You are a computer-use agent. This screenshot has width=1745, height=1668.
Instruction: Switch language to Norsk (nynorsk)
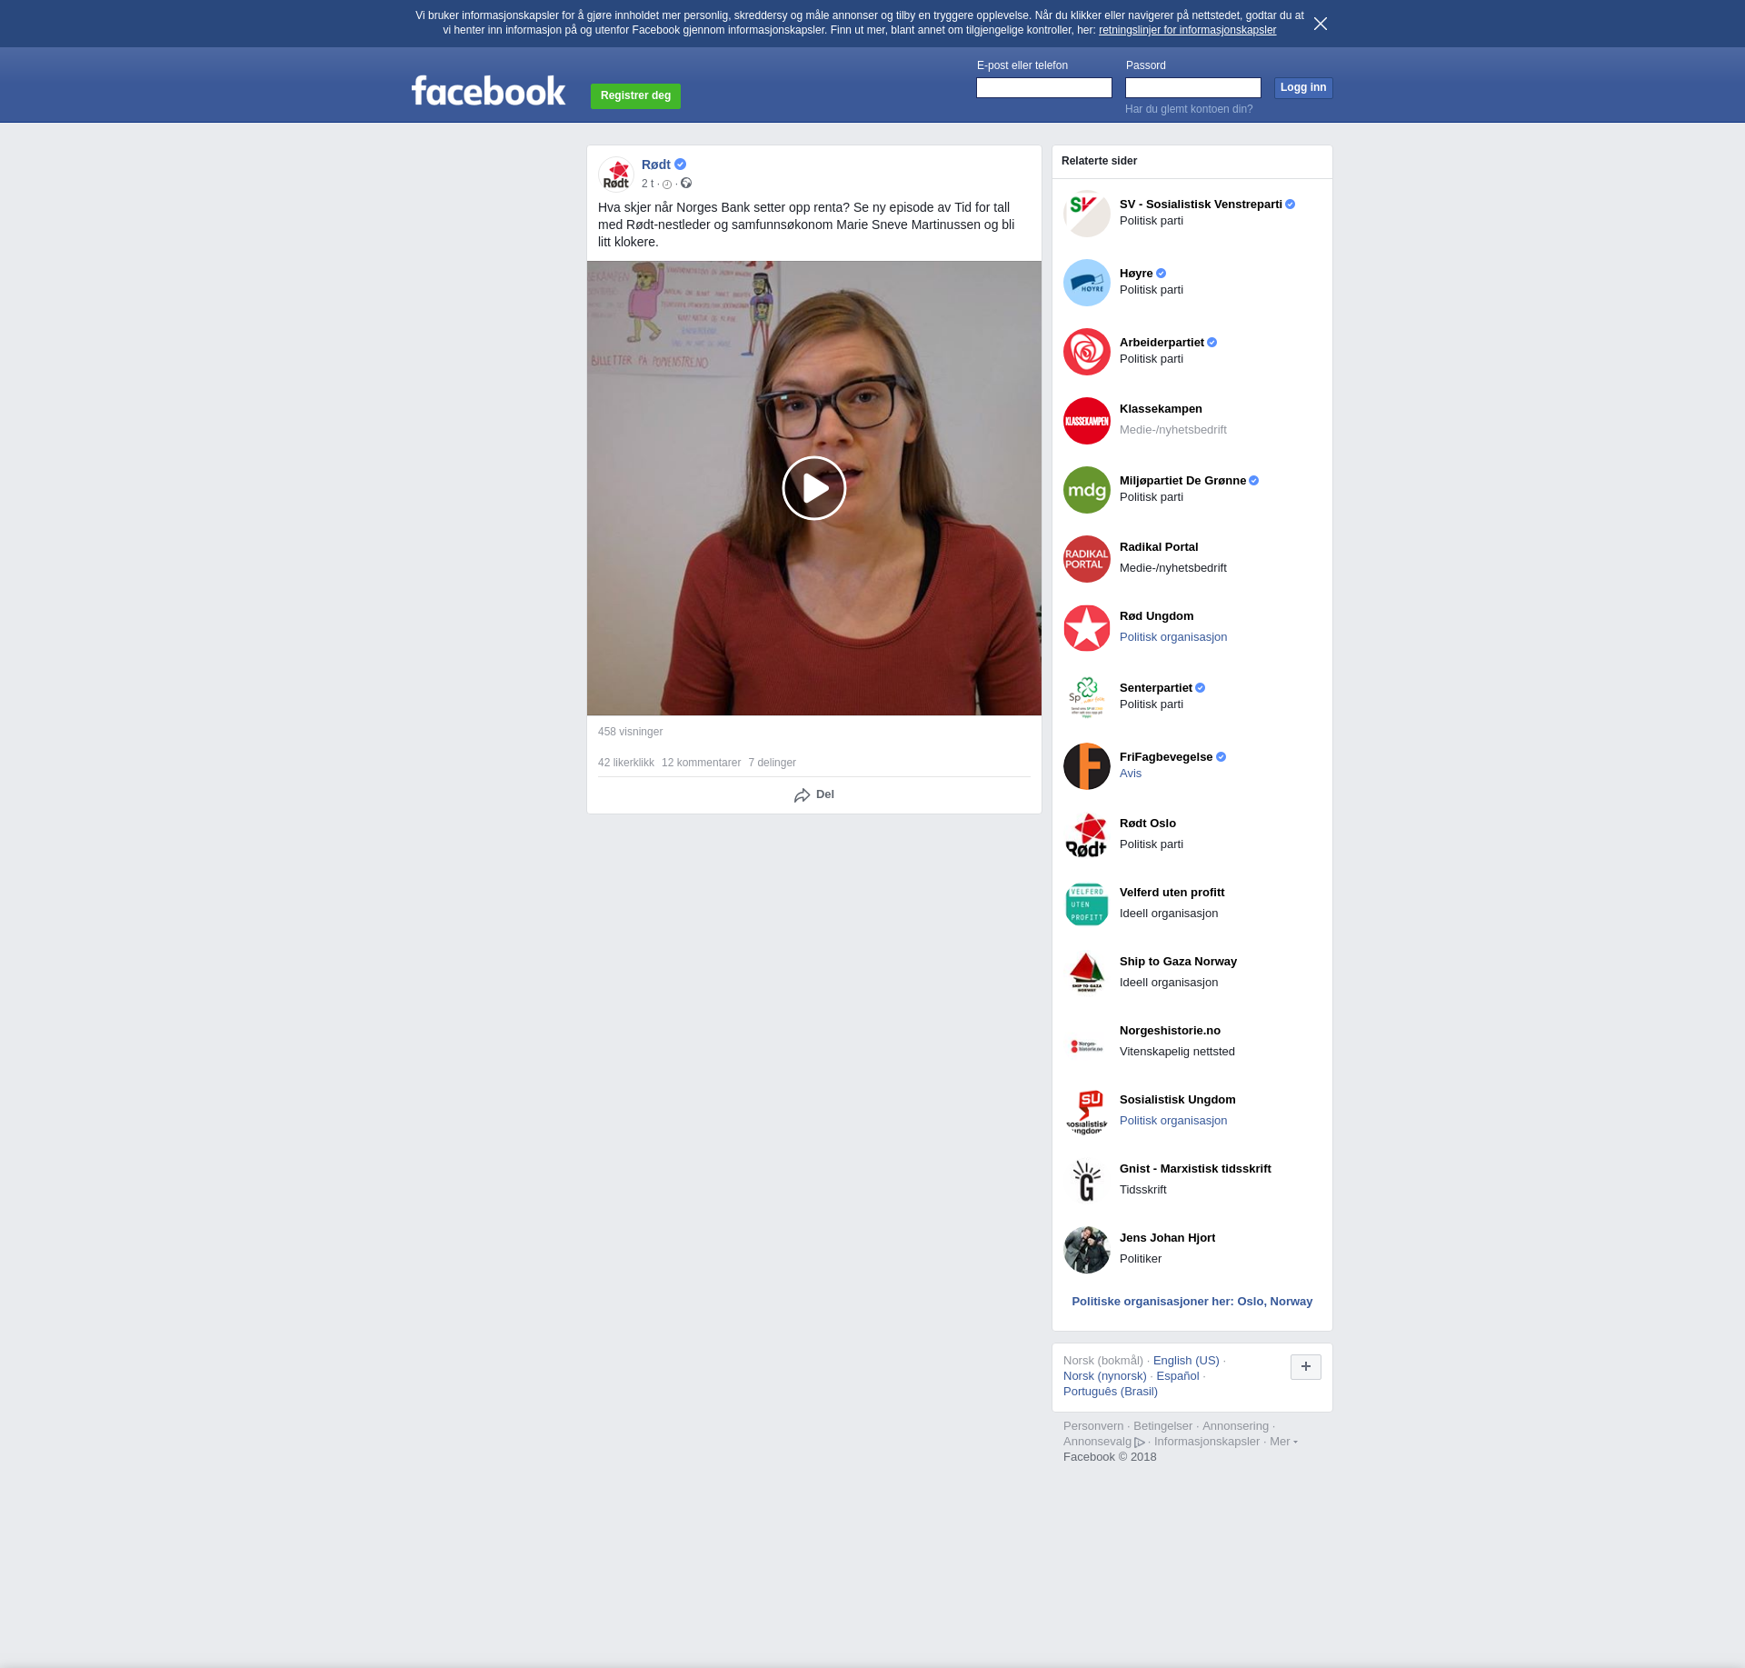(1105, 1376)
